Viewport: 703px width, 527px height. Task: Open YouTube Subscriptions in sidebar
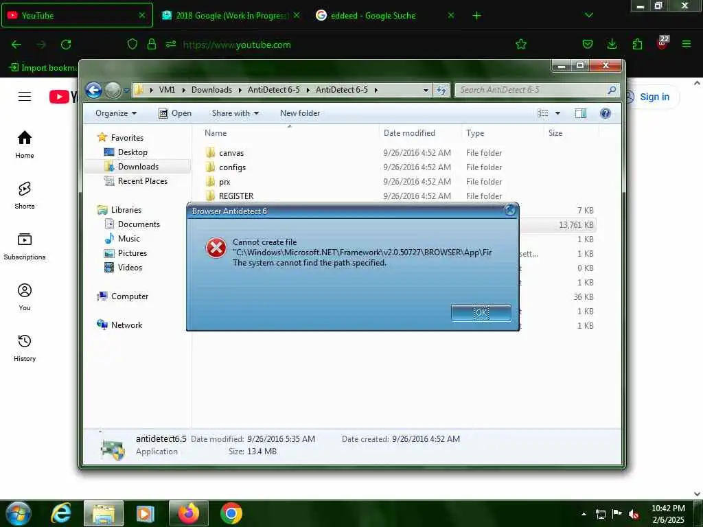[x=25, y=246]
